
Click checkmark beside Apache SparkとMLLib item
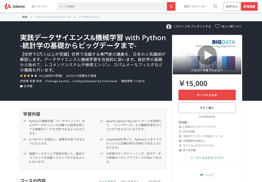click(x=102, y=121)
